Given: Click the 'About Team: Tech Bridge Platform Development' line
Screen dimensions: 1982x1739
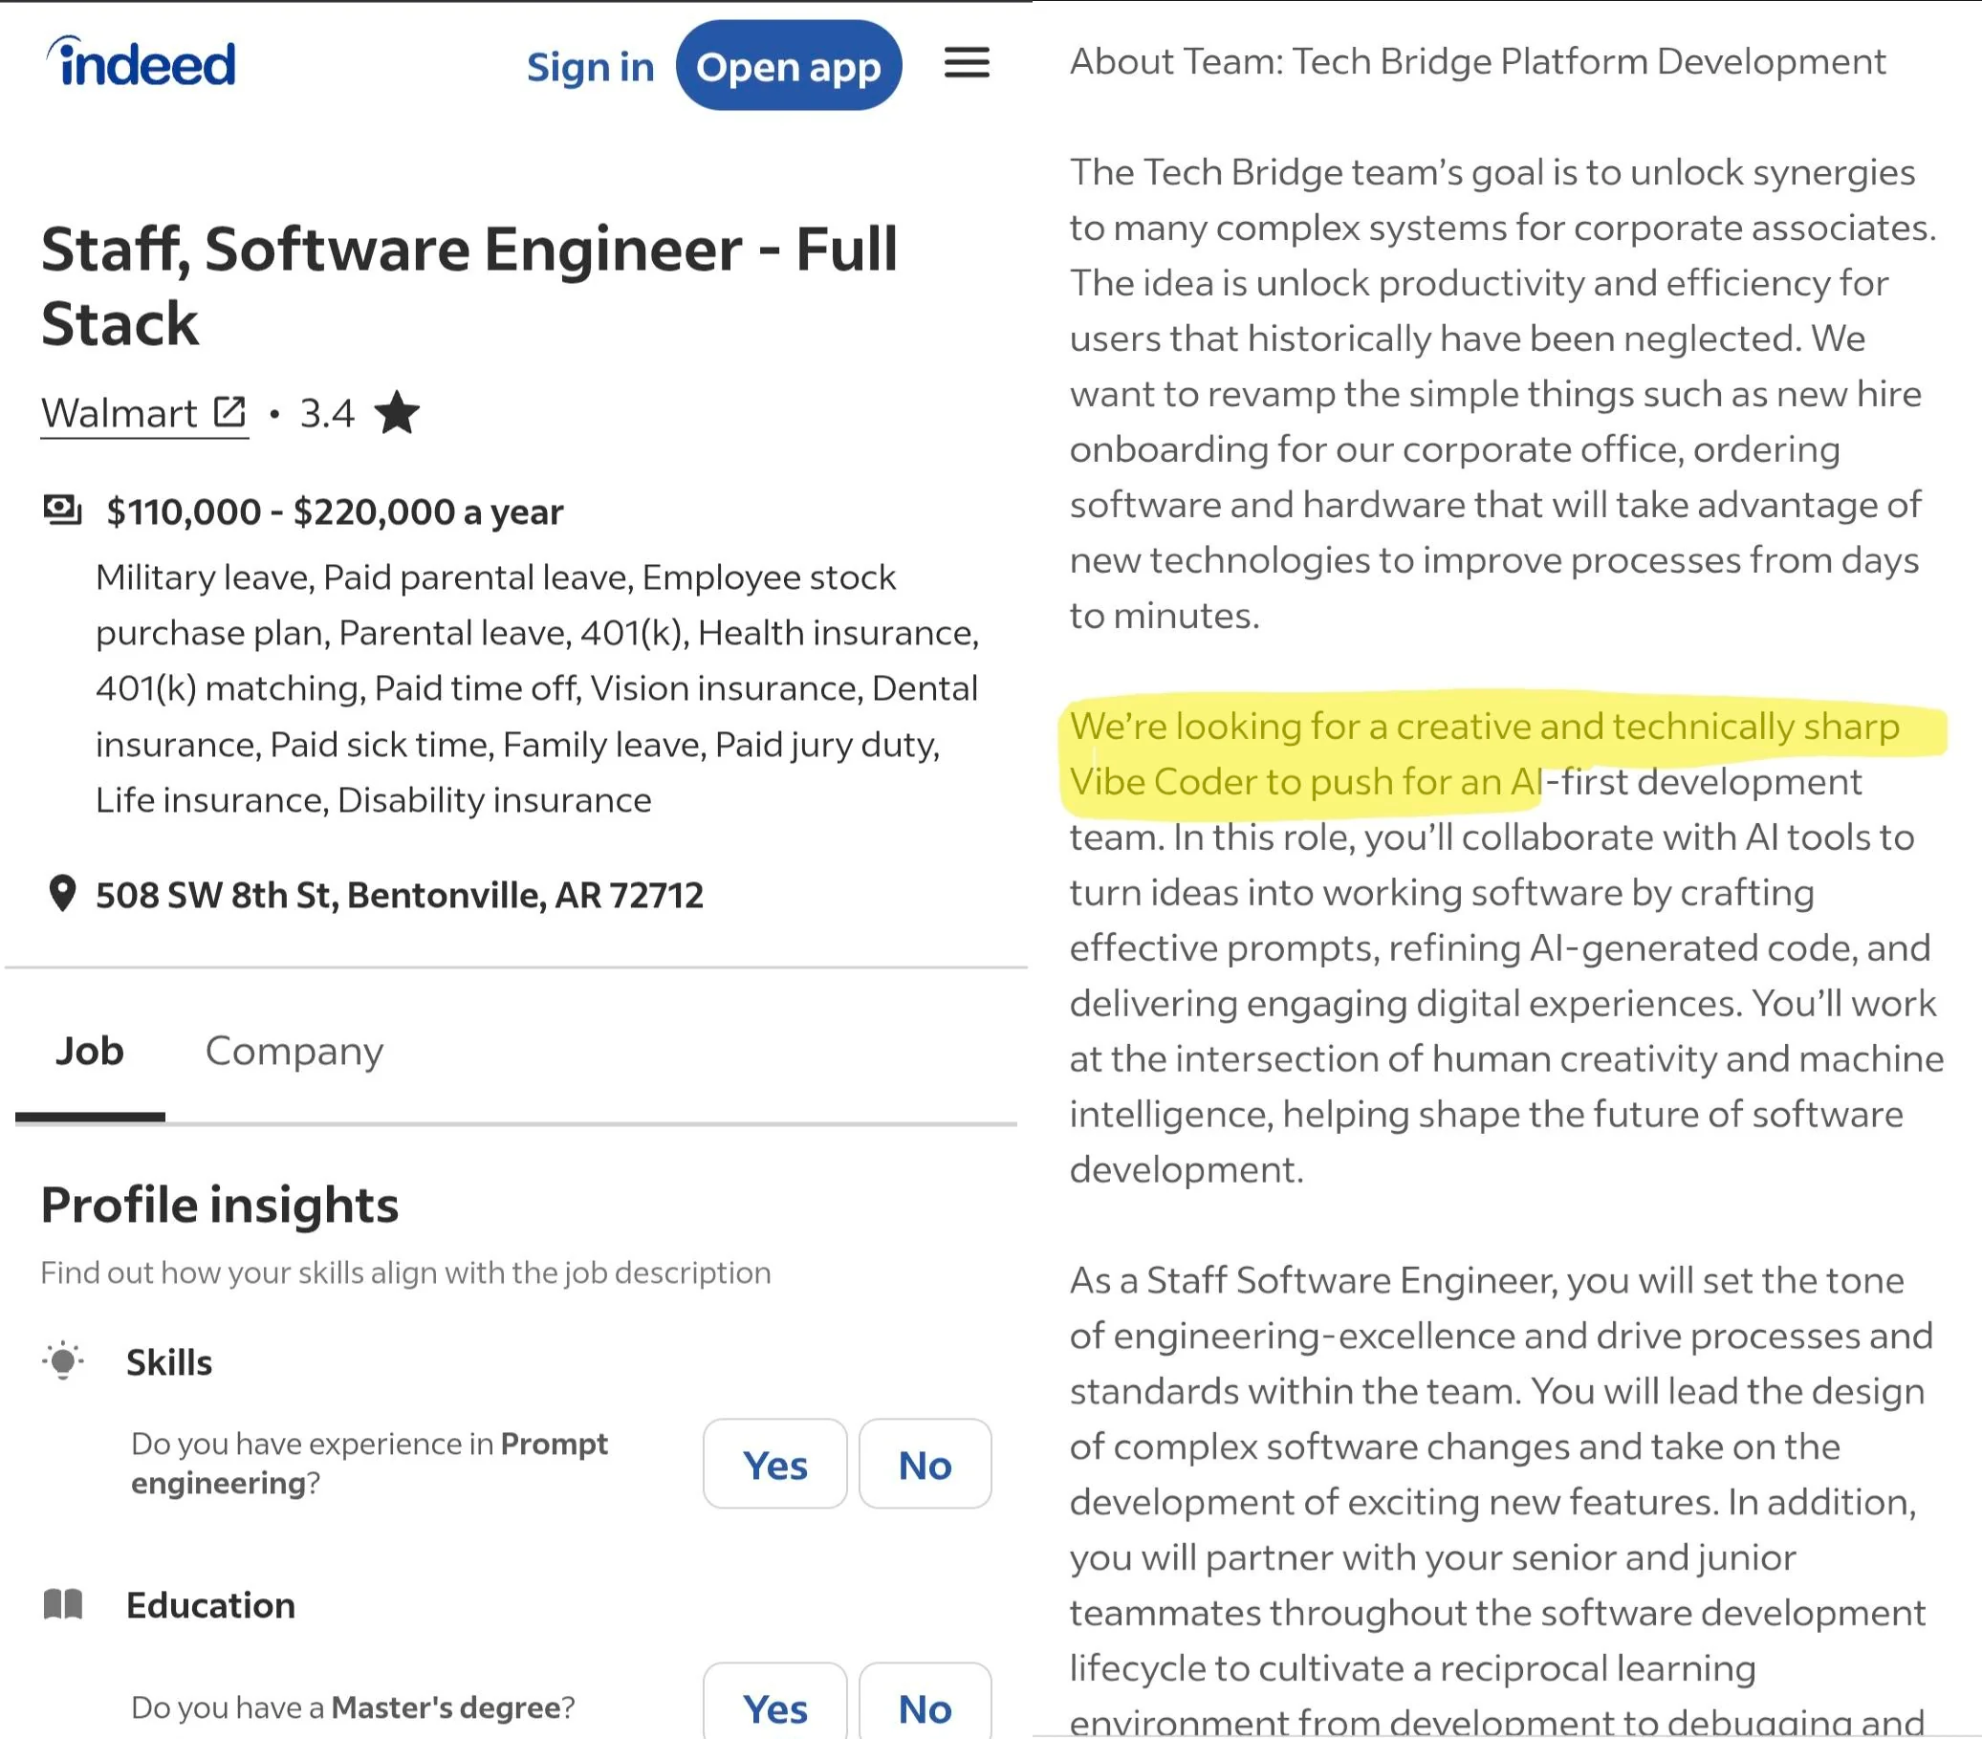Looking at the screenshot, I should click(1478, 62).
